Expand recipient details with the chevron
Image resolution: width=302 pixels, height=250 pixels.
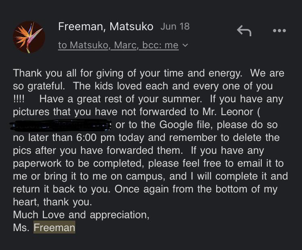pos(185,45)
